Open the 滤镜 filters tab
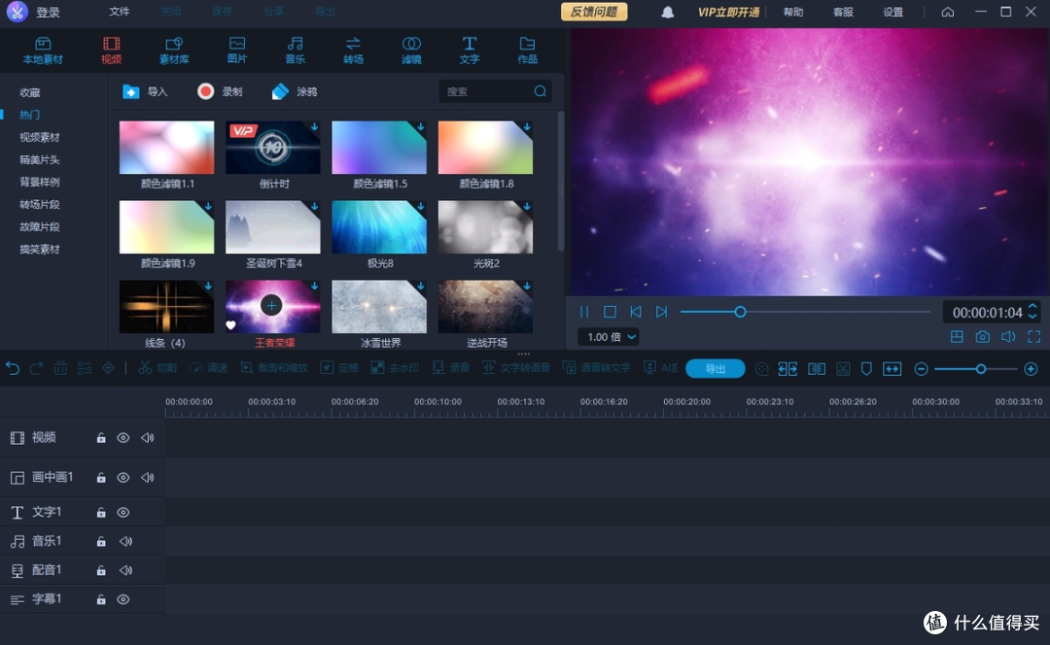This screenshot has height=645, width=1050. pyautogui.click(x=411, y=51)
